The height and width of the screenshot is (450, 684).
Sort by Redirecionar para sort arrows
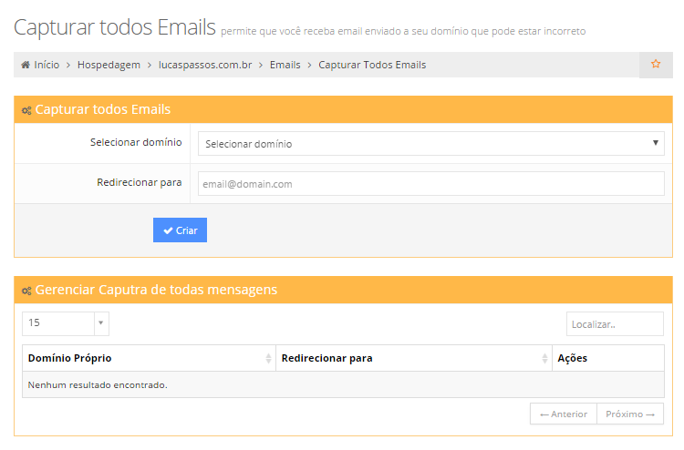[544, 358]
